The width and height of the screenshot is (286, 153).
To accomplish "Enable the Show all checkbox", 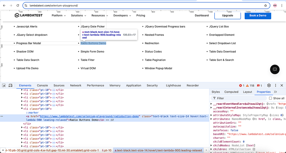I will [x=270, y=98].
